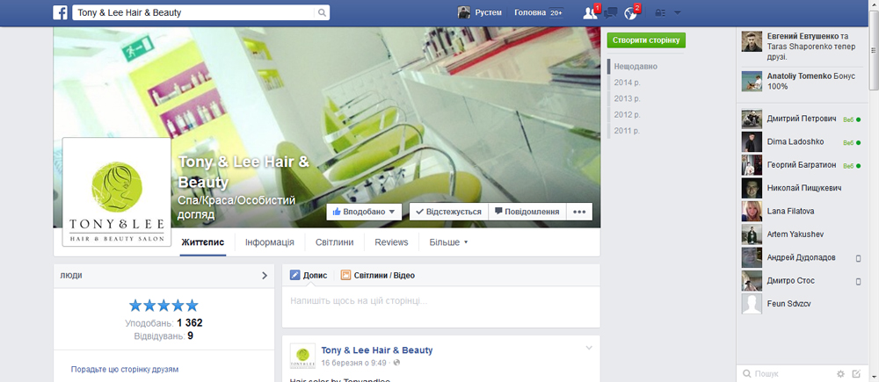This screenshot has width=879, height=382.
Task: Click the public globe icon on post
Action: click(397, 363)
